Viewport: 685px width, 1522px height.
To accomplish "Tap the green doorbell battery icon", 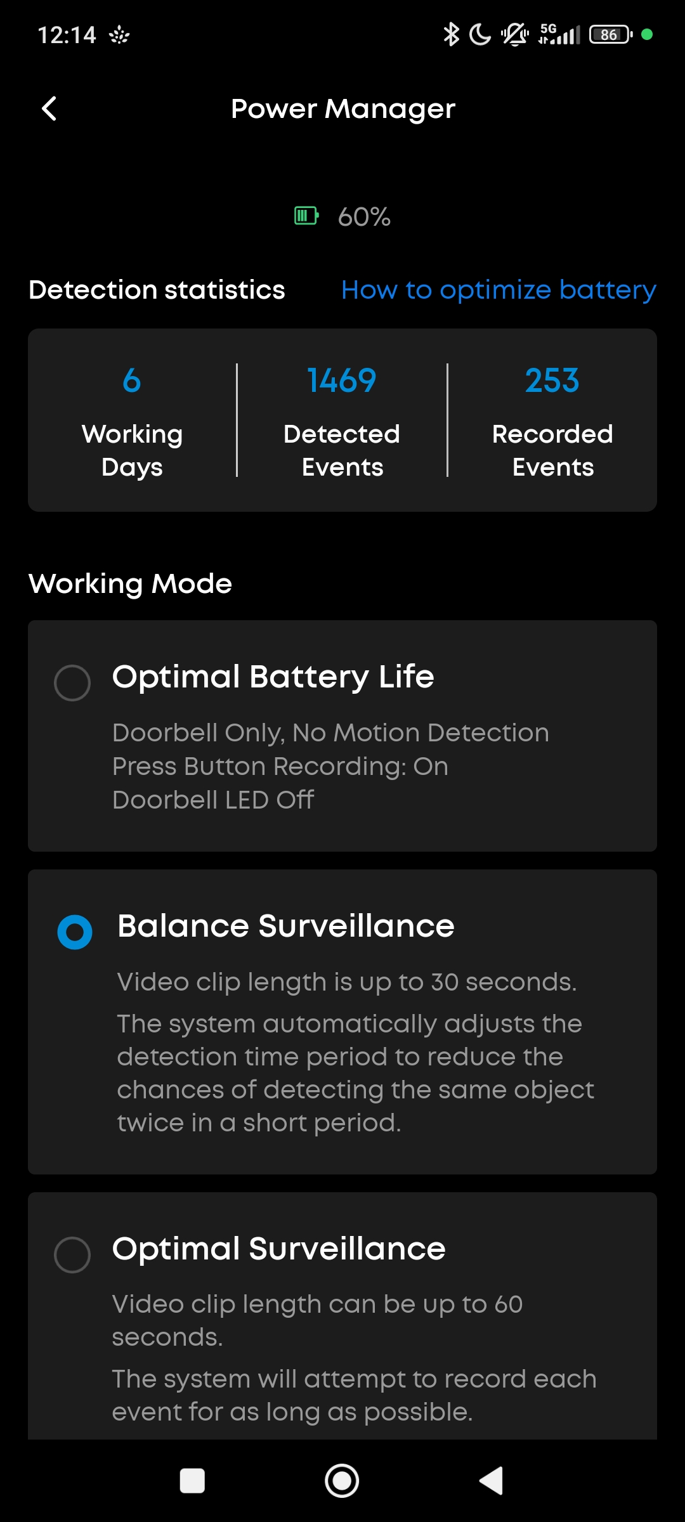I will (306, 216).
